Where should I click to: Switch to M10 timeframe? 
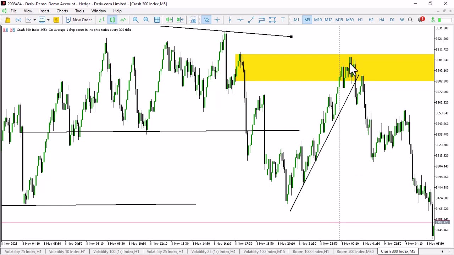click(318, 20)
